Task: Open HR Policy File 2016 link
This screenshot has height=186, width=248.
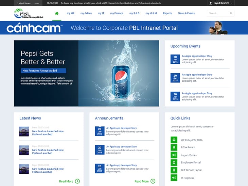Action: click(x=192, y=140)
